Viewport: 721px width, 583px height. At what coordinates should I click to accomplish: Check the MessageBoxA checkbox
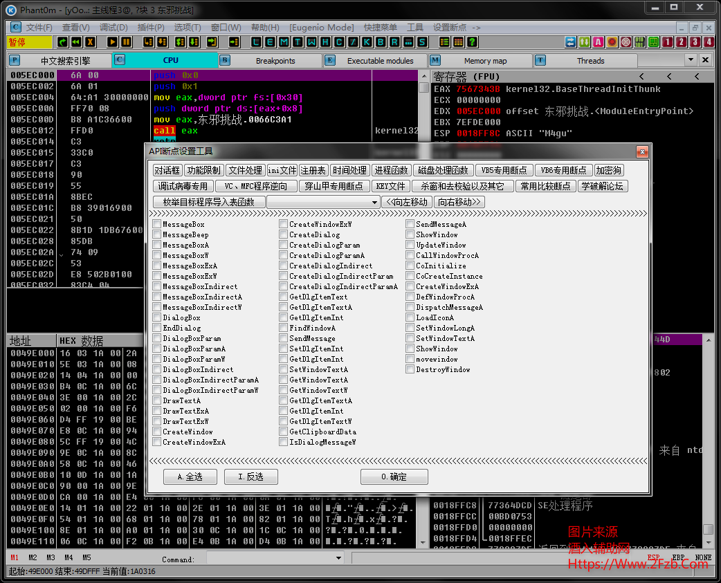click(157, 245)
